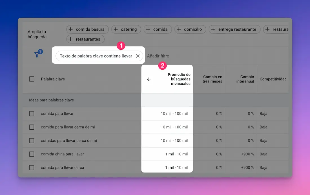Remove the 'contiene llevar' keyword filter

[138, 56]
